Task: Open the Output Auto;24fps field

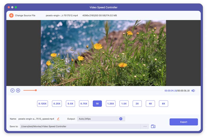Action: click(x=101, y=119)
